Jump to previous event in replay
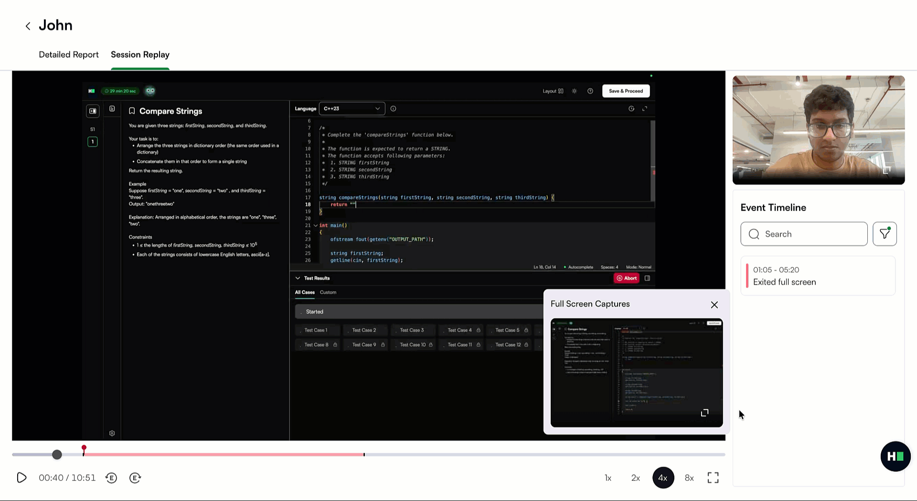 pos(111,478)
